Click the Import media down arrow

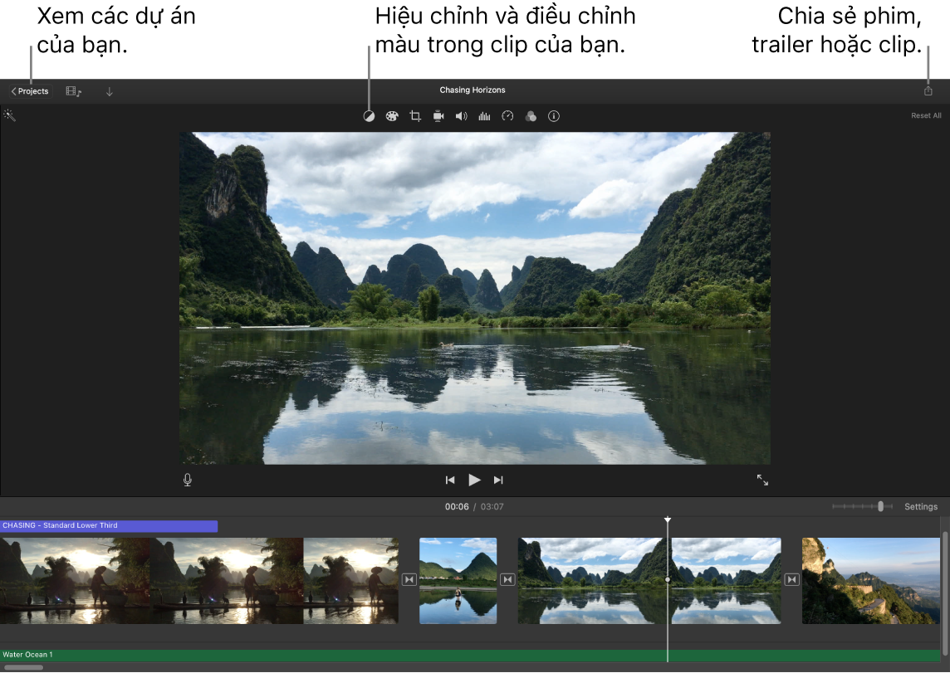coord(110,92)
